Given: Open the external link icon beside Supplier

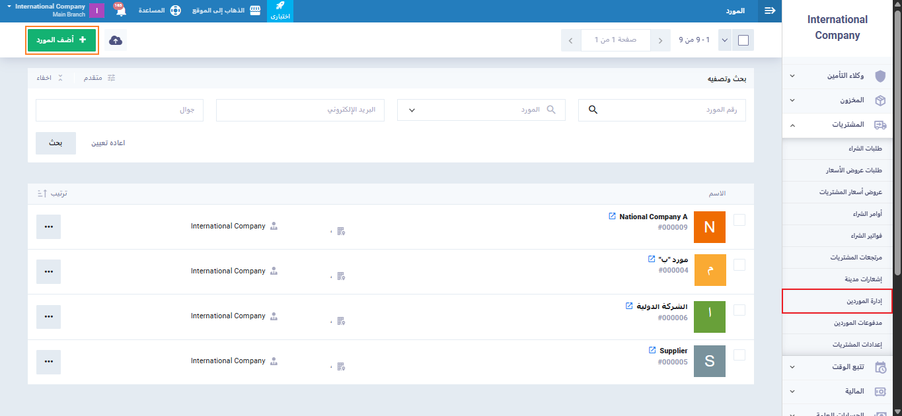Looking at the screenshot, I should click(652, 351).
